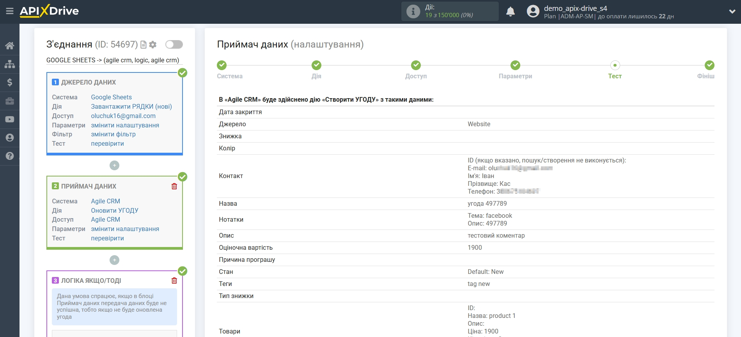Click the угода 497789 value
This screenshot has width=741, height=337.
coord(487,203)
